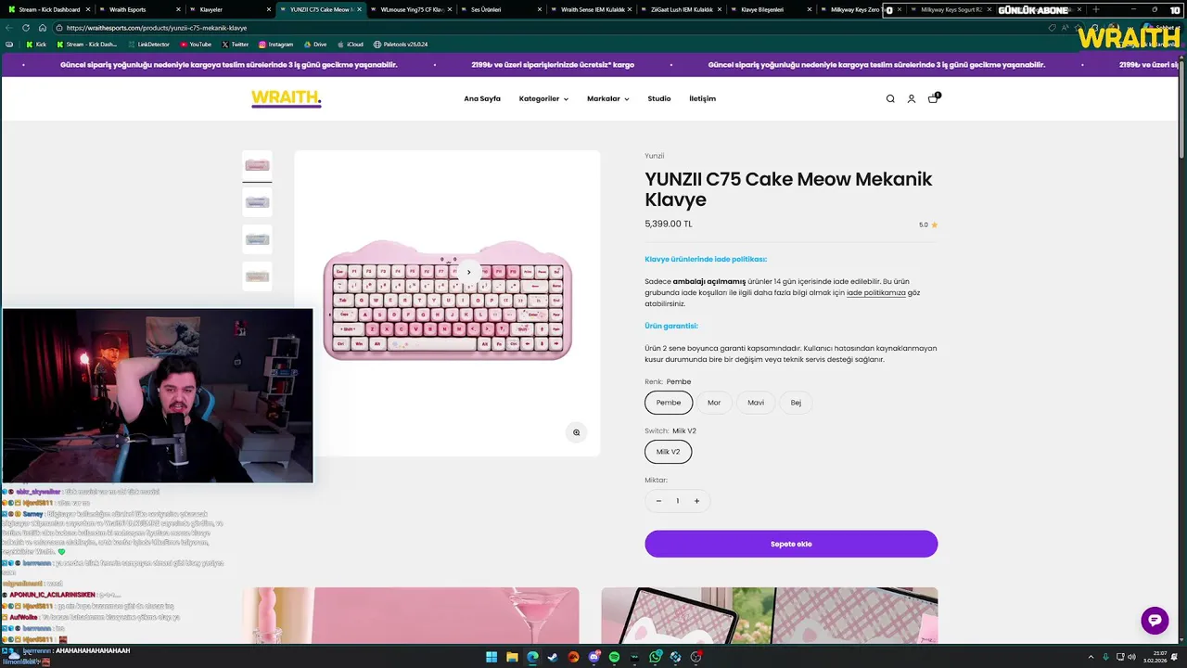Select Bej color option
The image size is (1187, 668).
click(796, 403)
